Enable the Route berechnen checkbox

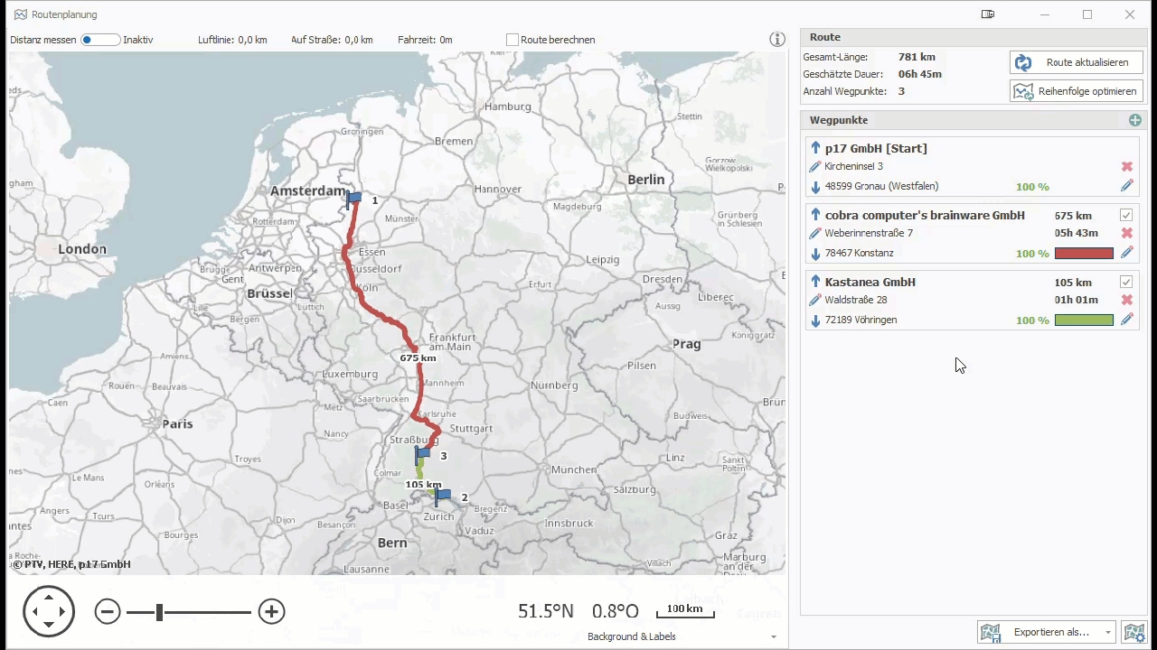(x=513, y=40)
